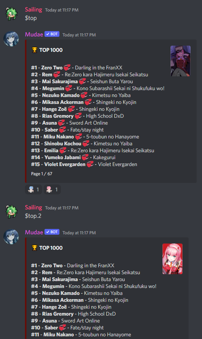Click the trophy icon in the first TOP 1000 embed
Image resolution: width=202 pixels, height=339 pixels.
(x=34, y=50)
